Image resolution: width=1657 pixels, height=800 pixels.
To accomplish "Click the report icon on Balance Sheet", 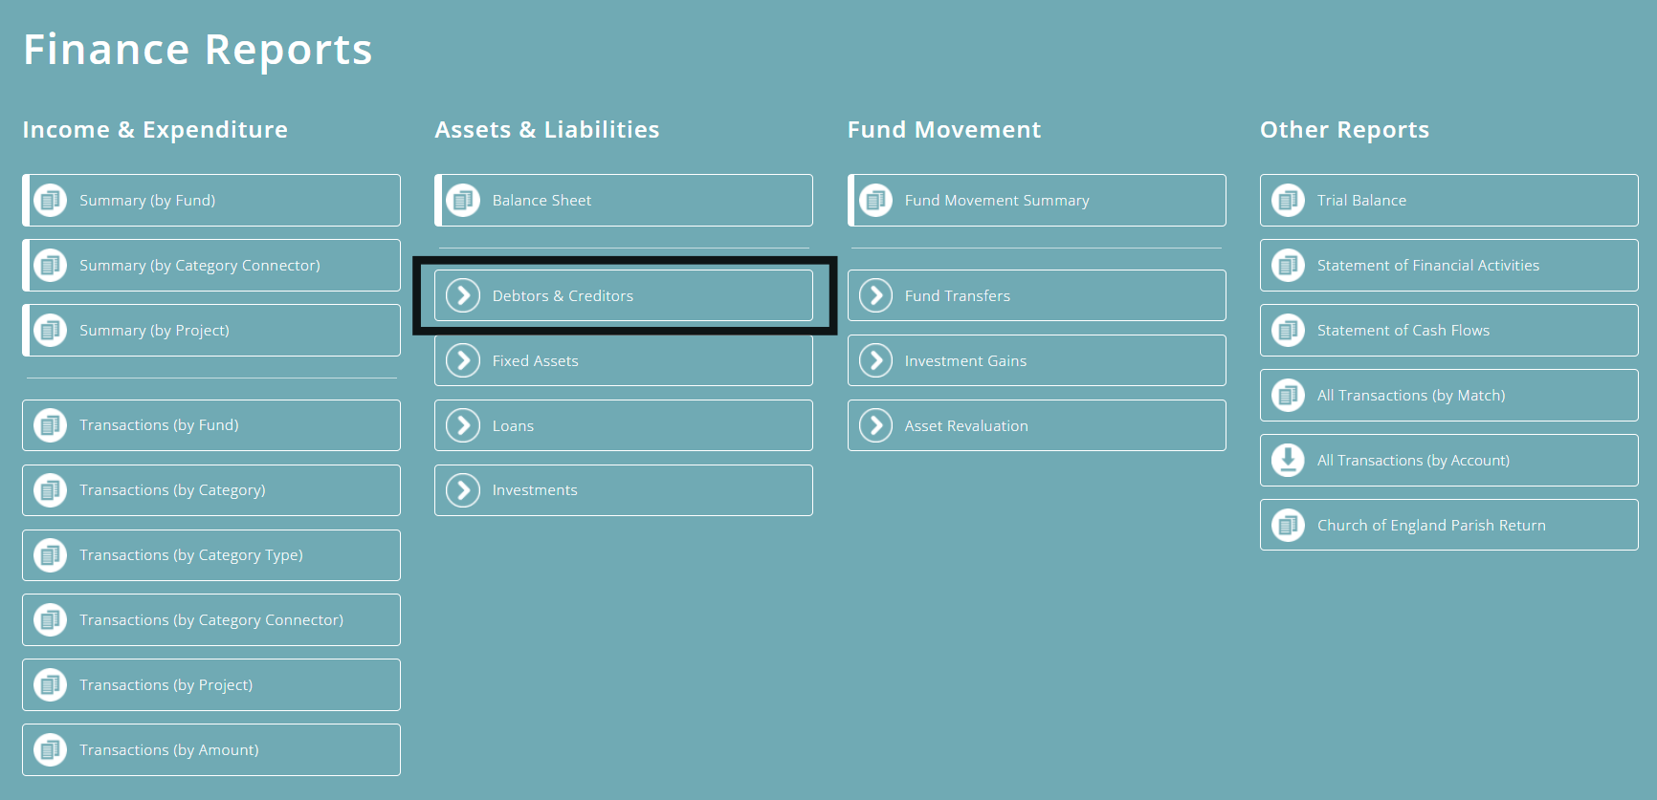I will click(x=463, y=200).
